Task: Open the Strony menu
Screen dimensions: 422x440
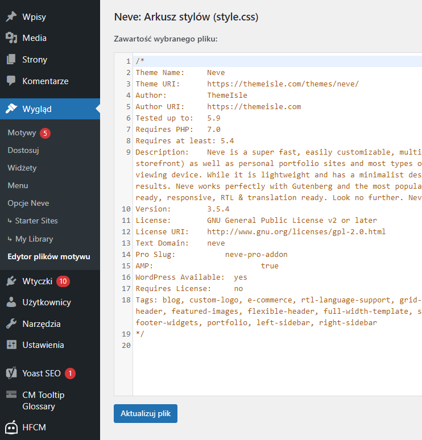Action: click(35, 60)
